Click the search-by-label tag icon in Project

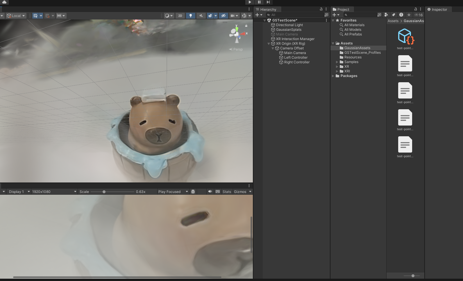click(394, 15)
